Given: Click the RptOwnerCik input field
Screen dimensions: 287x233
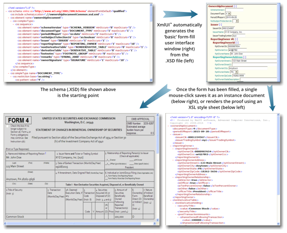Looking at the screenshot, I should 234,46.
